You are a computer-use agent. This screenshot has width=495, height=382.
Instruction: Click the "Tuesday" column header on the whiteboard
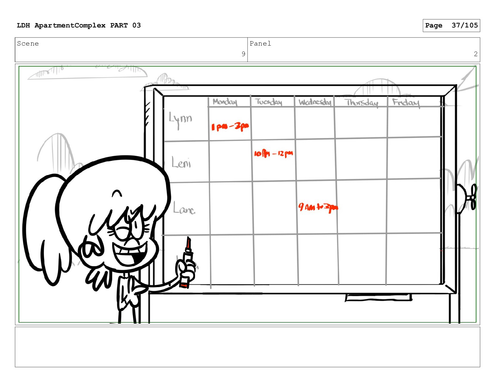(269, 102)
